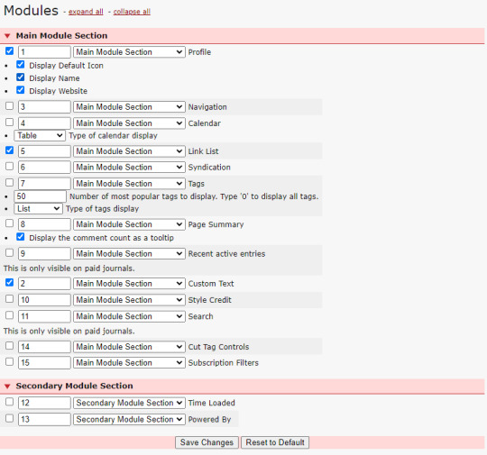Viewport: 487px width, 455px height.
Task: Toggle Display Name checkbox
Action: [21, 77]
